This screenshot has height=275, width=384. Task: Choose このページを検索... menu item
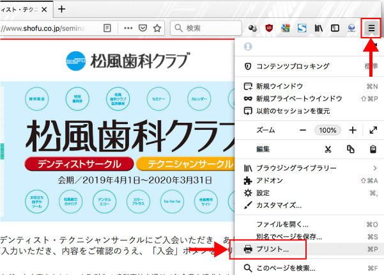coord(309,268)
